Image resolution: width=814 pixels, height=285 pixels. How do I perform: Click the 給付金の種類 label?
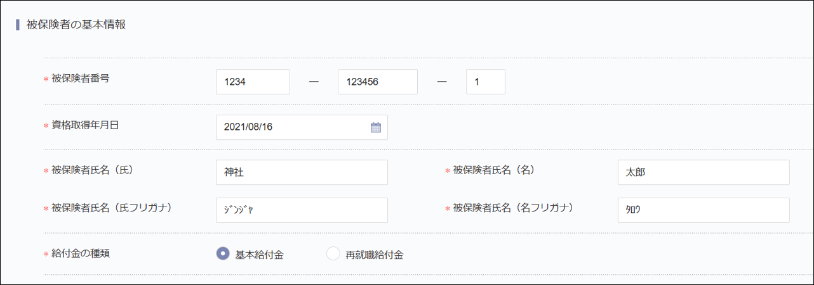tap(80, 253)
